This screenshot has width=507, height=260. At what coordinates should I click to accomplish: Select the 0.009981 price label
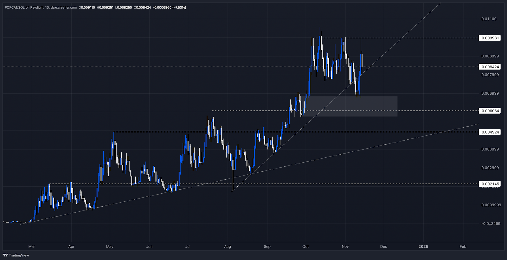tap(490, 38)
